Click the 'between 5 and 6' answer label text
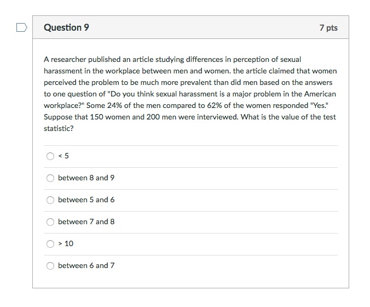This screenshot has height=307, width=370. tap(86, 200)
